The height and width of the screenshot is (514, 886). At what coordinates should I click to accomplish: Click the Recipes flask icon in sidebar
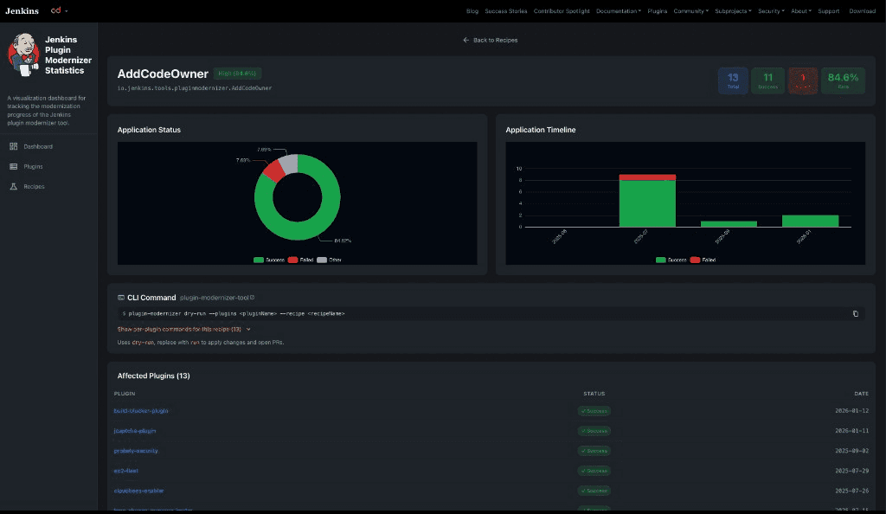(x=14, y=186)
